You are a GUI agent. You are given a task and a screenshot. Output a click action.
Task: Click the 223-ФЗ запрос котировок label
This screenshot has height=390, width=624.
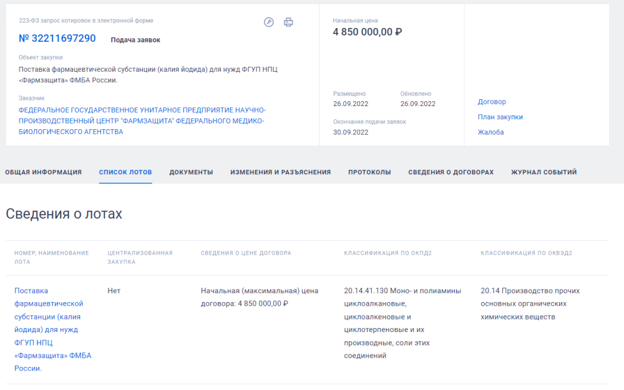86,21
